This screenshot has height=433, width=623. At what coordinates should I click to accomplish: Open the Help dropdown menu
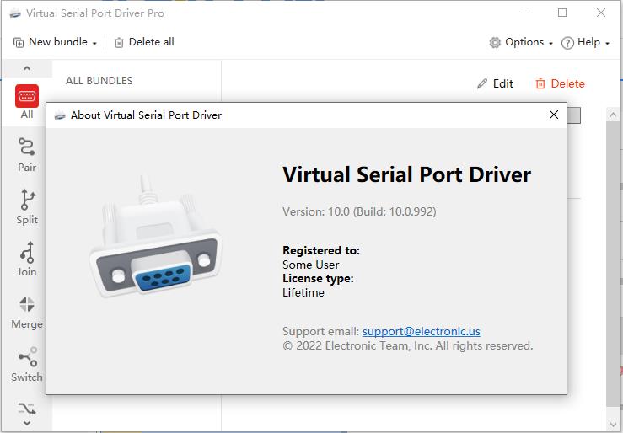tap(586, 42)
